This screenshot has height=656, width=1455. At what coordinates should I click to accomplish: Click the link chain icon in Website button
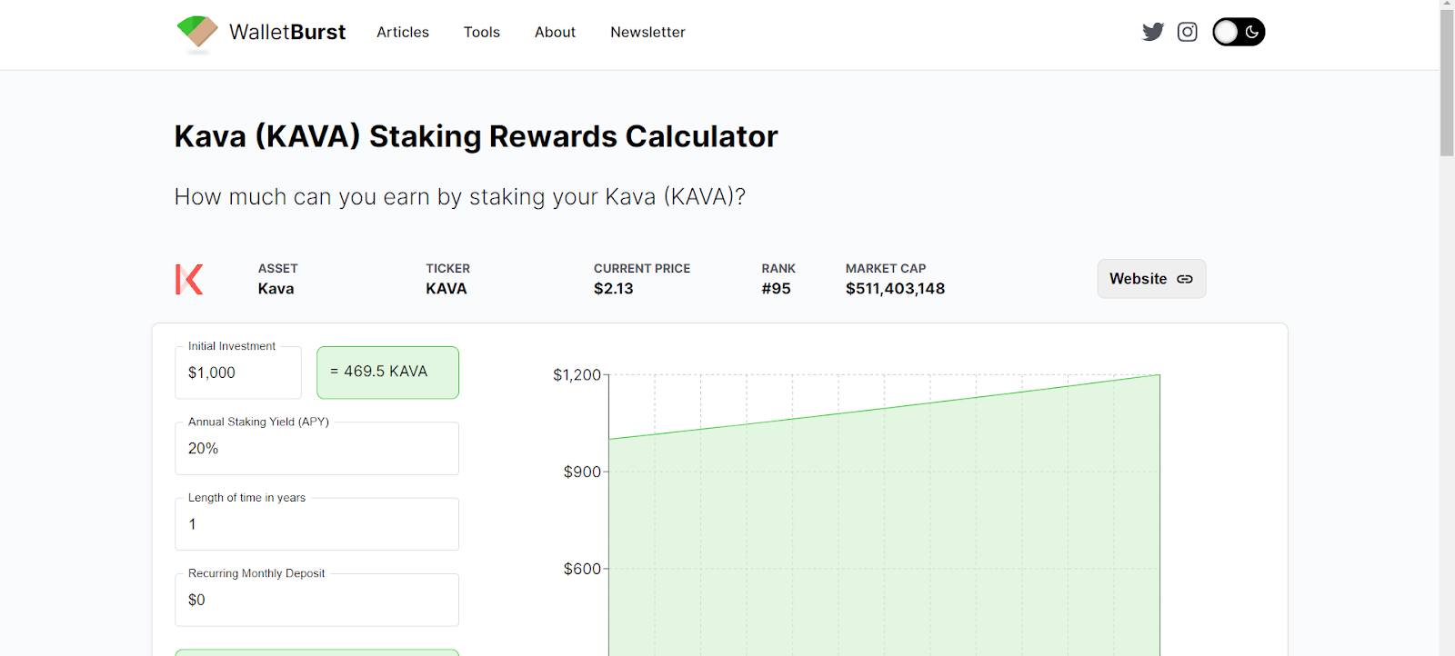point(1185,279)
